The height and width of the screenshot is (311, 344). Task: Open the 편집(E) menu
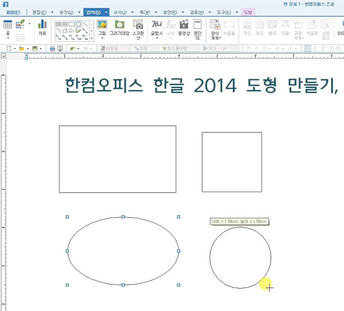39,12
